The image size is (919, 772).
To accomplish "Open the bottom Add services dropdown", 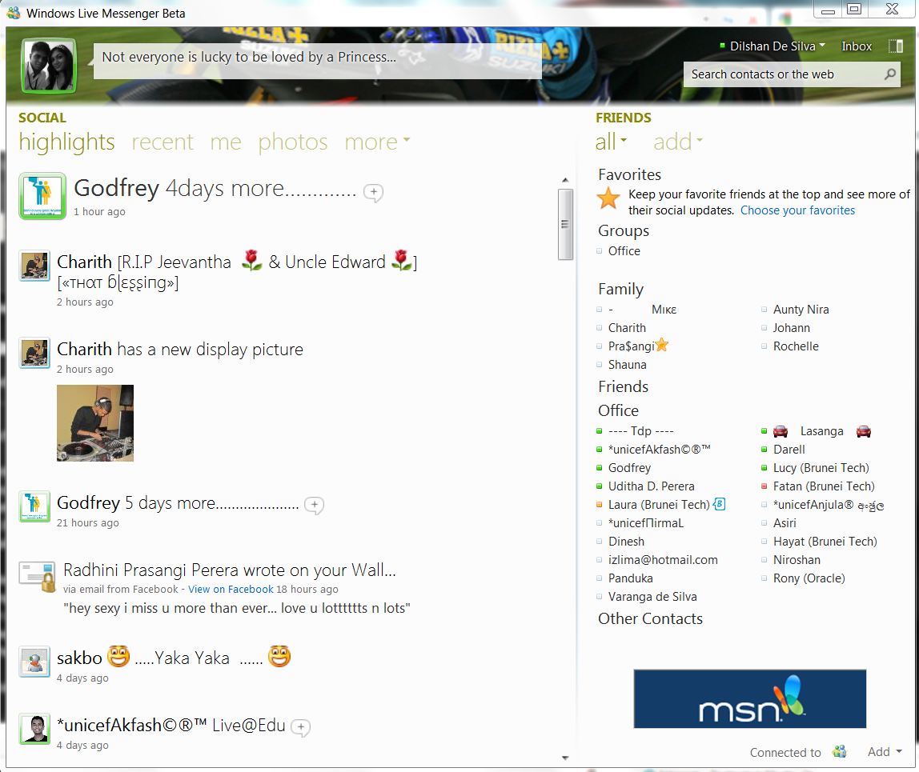I will pyautogui.click(x=885, y=751).
